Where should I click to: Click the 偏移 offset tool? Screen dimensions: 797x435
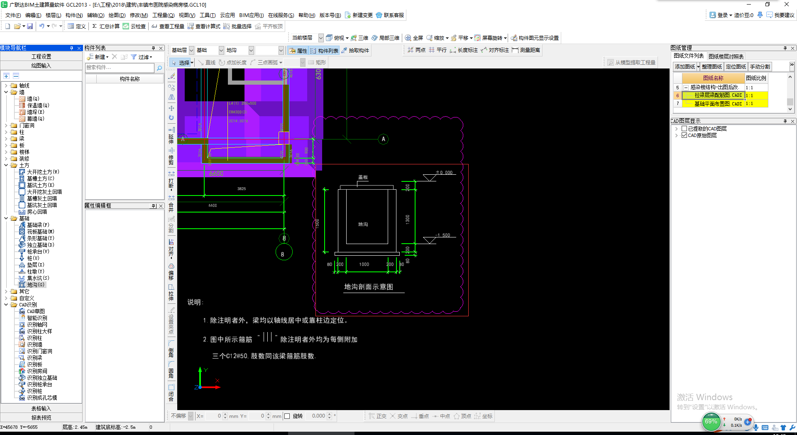171,272
